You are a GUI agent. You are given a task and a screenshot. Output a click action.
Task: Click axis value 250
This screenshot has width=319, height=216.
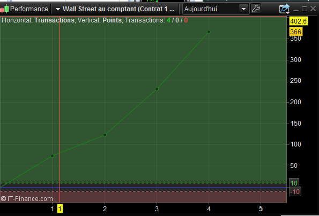295,81
